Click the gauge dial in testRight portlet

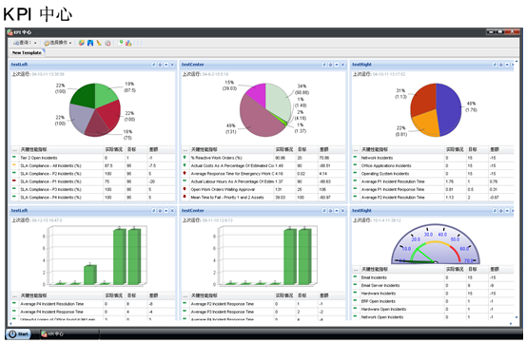tap(436, 244)
